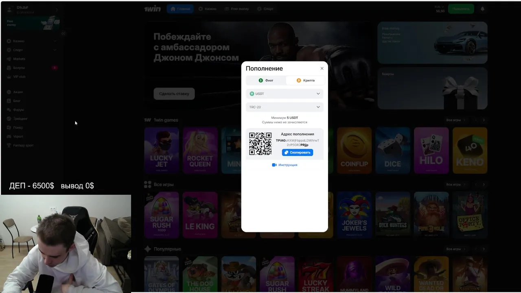Launch the Keno game
The width and height of the screenshot is (521, 293).
[x=470, y=150]
